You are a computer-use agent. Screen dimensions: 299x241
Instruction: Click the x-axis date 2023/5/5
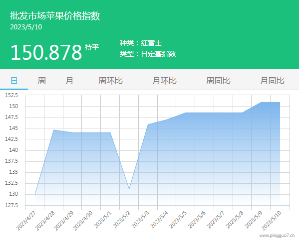(x=178, y=220)
